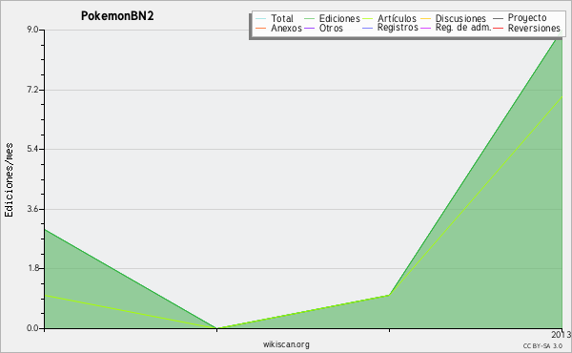This screenshot has width=572, height=353.
Task: Click the 2013 x-axis label
Action: pos(562,334)
